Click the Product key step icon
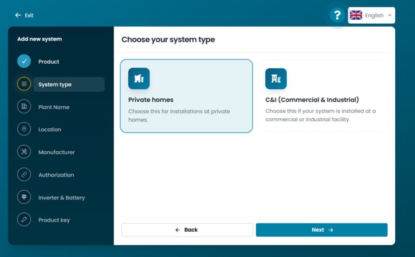The width and height of the screenshot is (415, 257). click(24, 219)
